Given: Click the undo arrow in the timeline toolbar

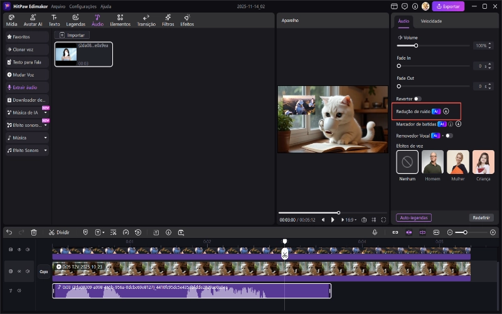Looking at the screenshot, I should click(9, 232).
